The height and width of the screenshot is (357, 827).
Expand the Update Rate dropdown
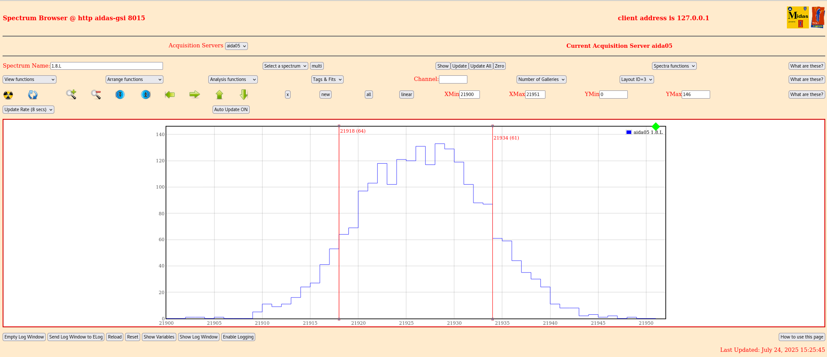tap(28, 109)
